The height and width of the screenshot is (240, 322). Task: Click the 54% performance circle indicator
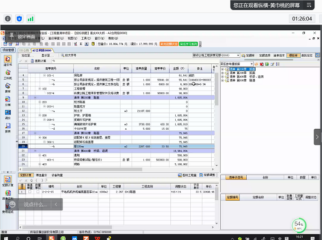pos(299,225)
